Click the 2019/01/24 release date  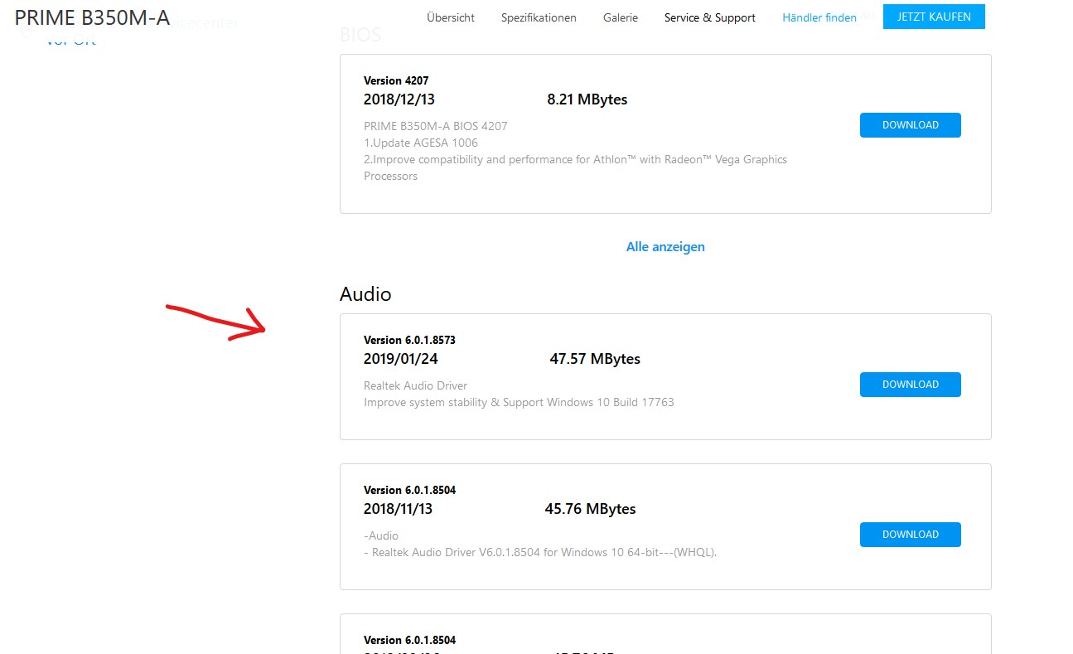coord(400,359)
